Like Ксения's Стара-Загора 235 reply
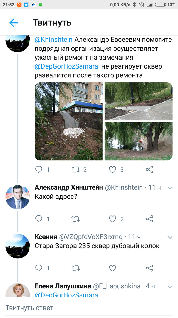The width and height of the screenshot is (178, 318). (112, 268)
